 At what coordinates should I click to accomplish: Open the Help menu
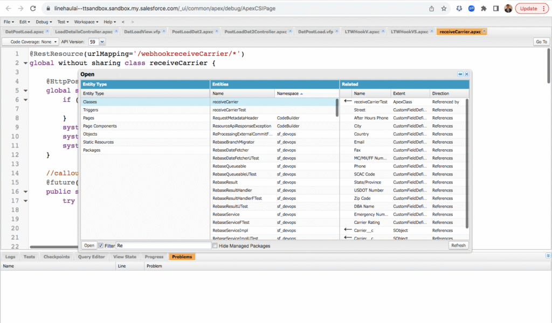(109, 22)
